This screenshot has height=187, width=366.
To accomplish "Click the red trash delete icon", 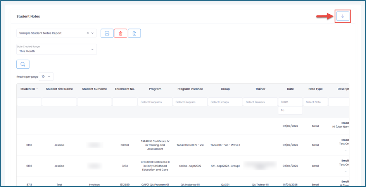I will (x=121, y=33).
